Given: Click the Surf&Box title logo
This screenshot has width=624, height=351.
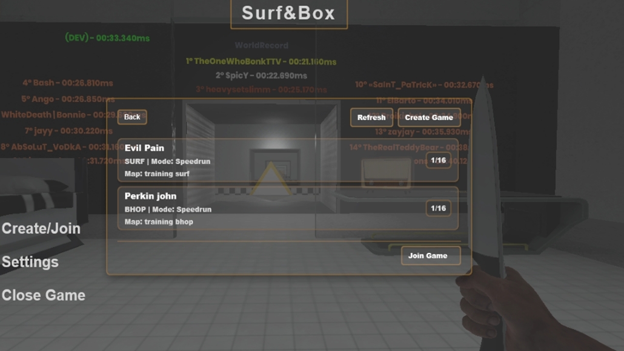Looking at the screenshot, I should [288, 13].
